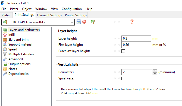
Task: Open the Configuration menu
Action: click(72, 9)
